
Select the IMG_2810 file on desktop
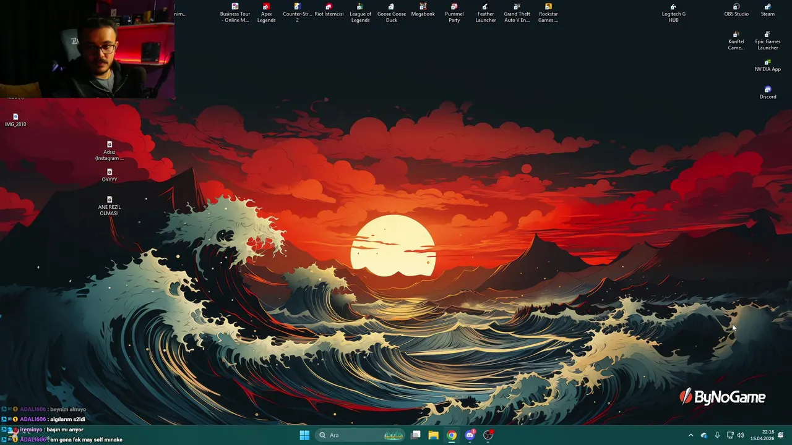tap(15, 120)
